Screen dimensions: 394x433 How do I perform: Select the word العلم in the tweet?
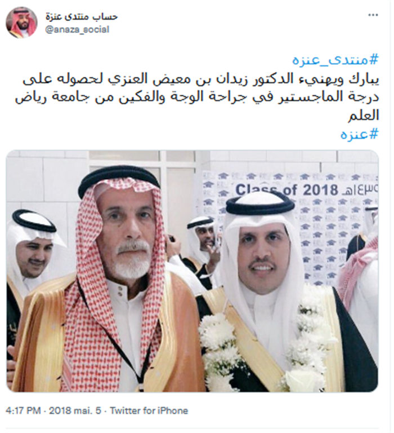364,116
